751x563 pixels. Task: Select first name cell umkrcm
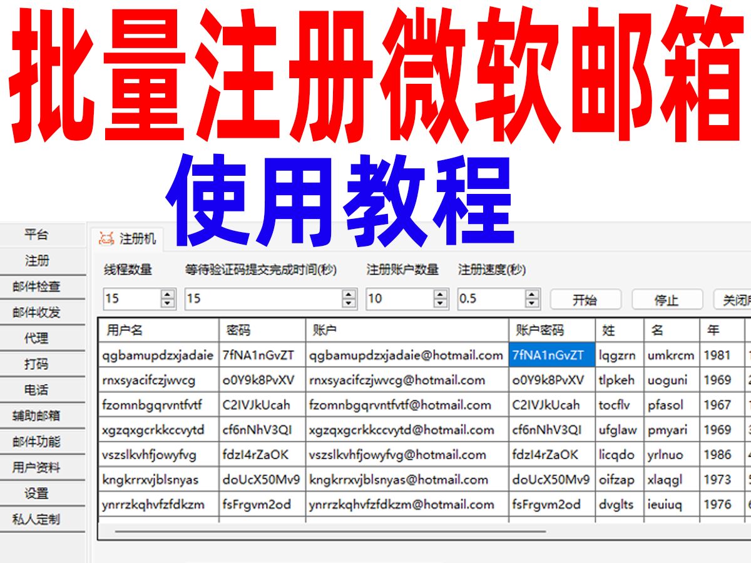pyautogui.click(x=672, y=355)
